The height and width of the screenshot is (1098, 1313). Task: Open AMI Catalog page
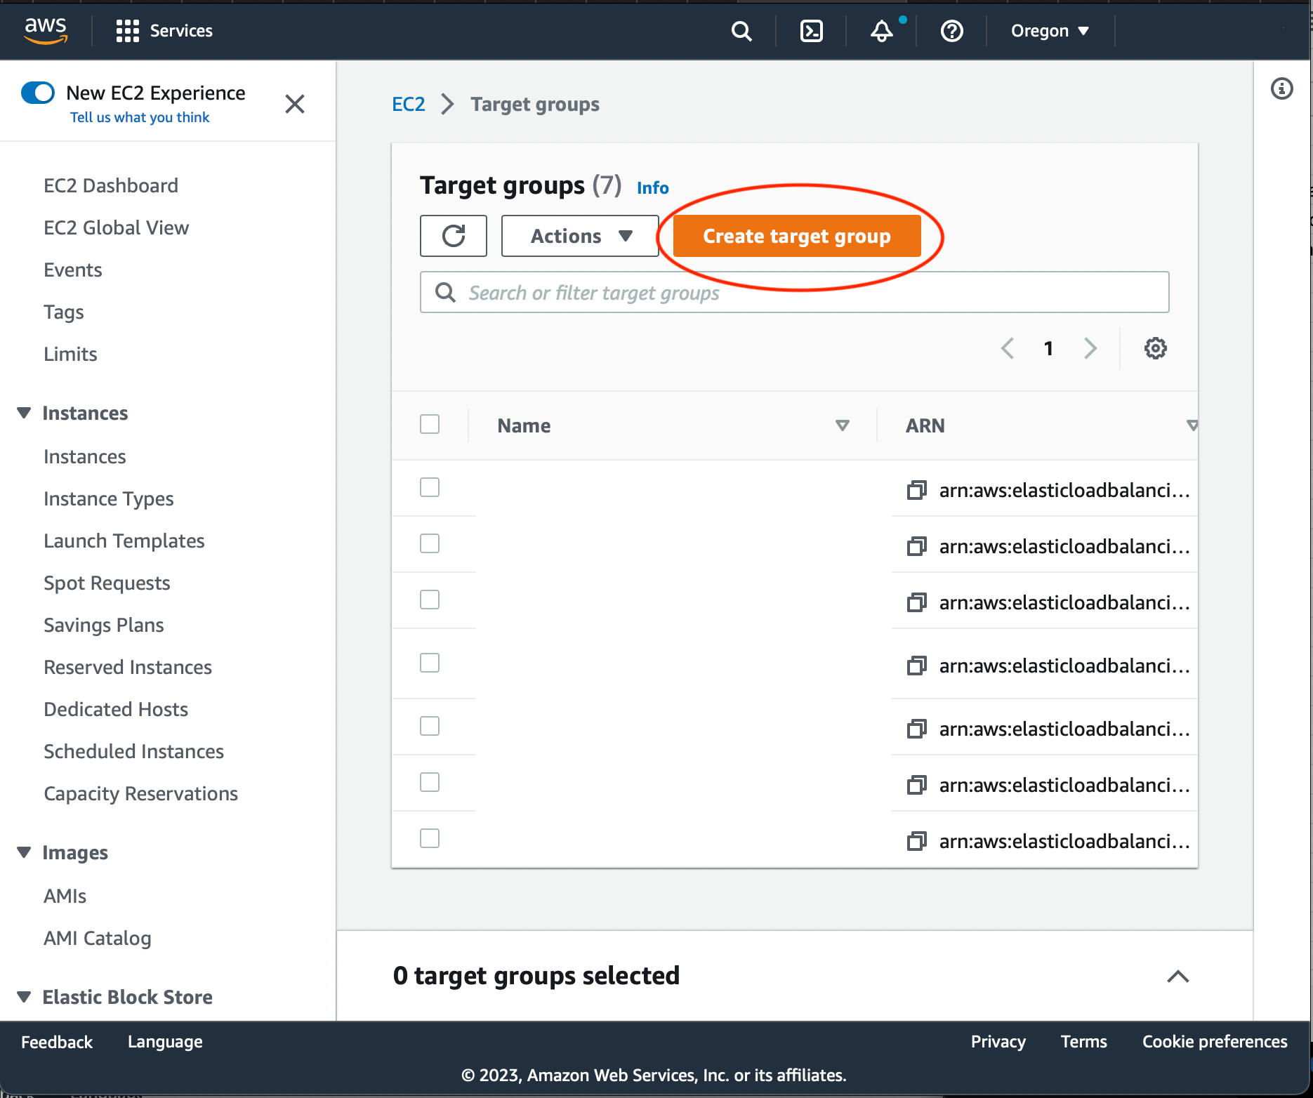98,938
